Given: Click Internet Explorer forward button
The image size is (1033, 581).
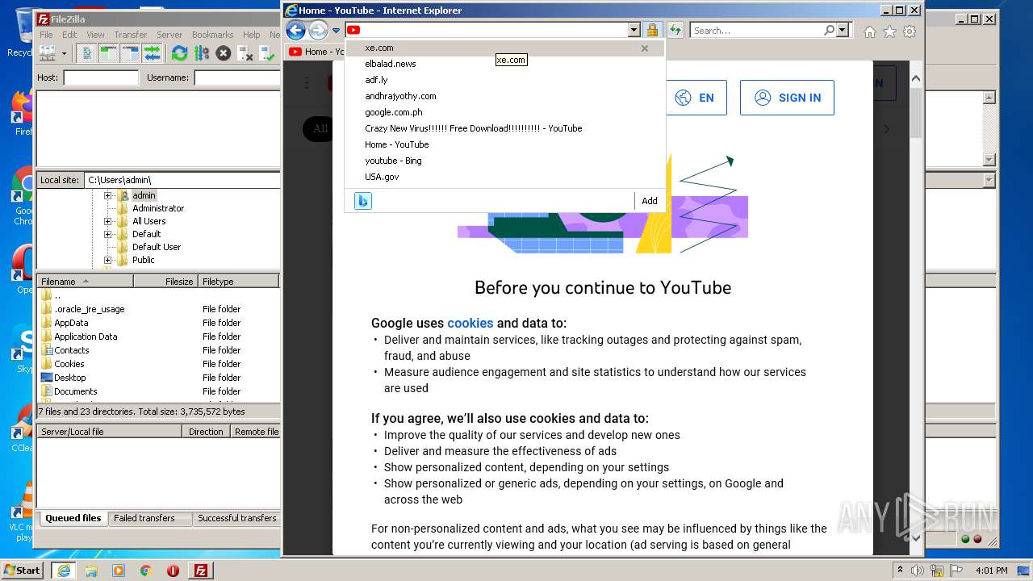Looking at the screenshot, I should [x=319, y=31].
